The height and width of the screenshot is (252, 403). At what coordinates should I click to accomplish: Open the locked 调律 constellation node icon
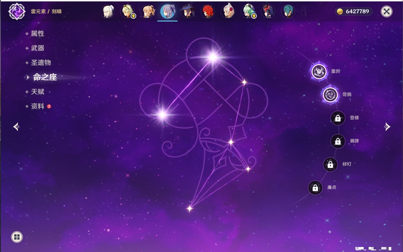coord(338,141)
